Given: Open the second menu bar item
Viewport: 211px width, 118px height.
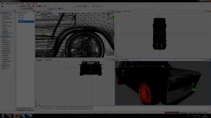Looking at the screenshot, I should click(x=12, y=4).
